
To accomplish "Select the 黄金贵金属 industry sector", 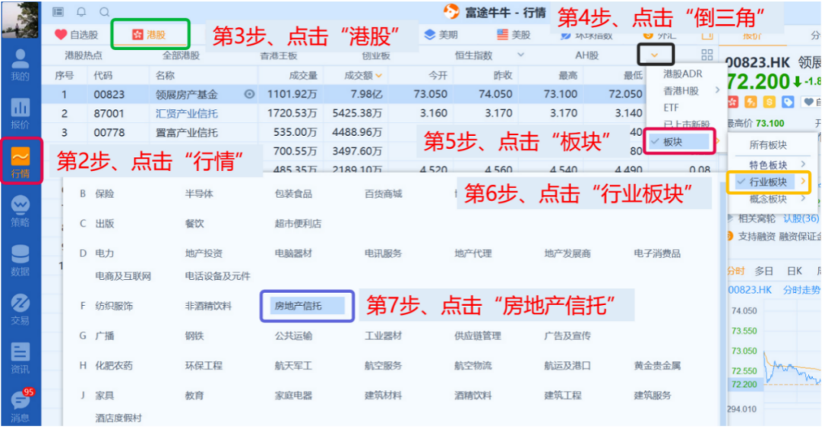I will coord(657,366).
